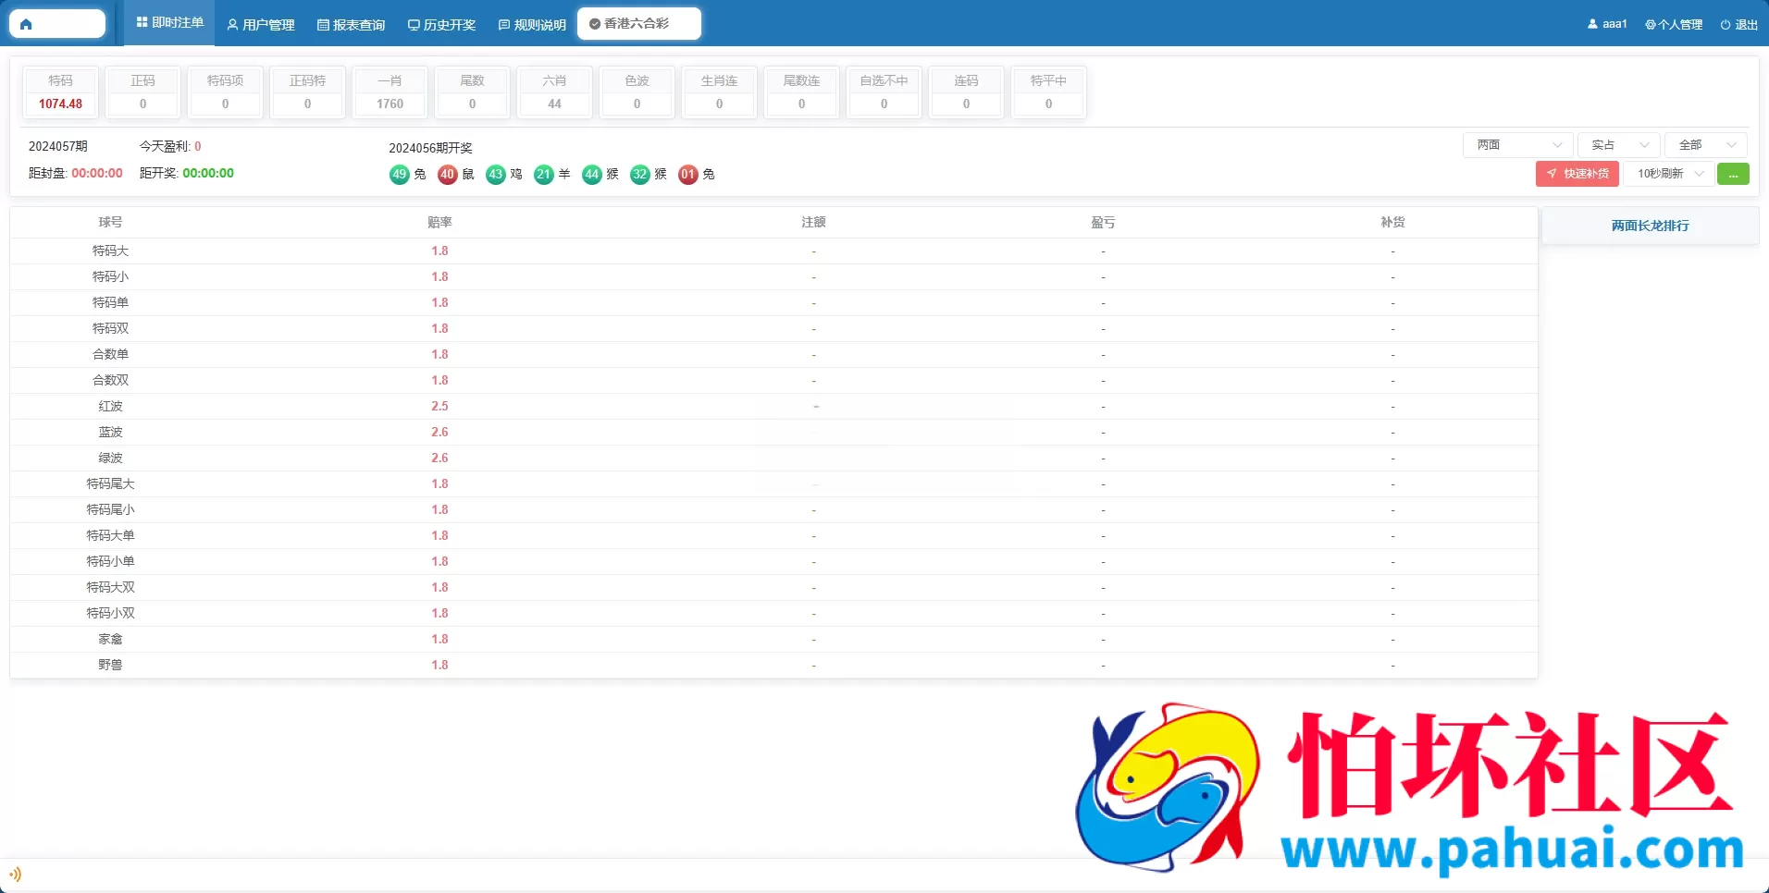Click the green ellipsis button

coord(1733,174)
